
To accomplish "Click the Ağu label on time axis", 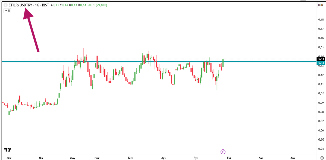I will pos(164,158).
